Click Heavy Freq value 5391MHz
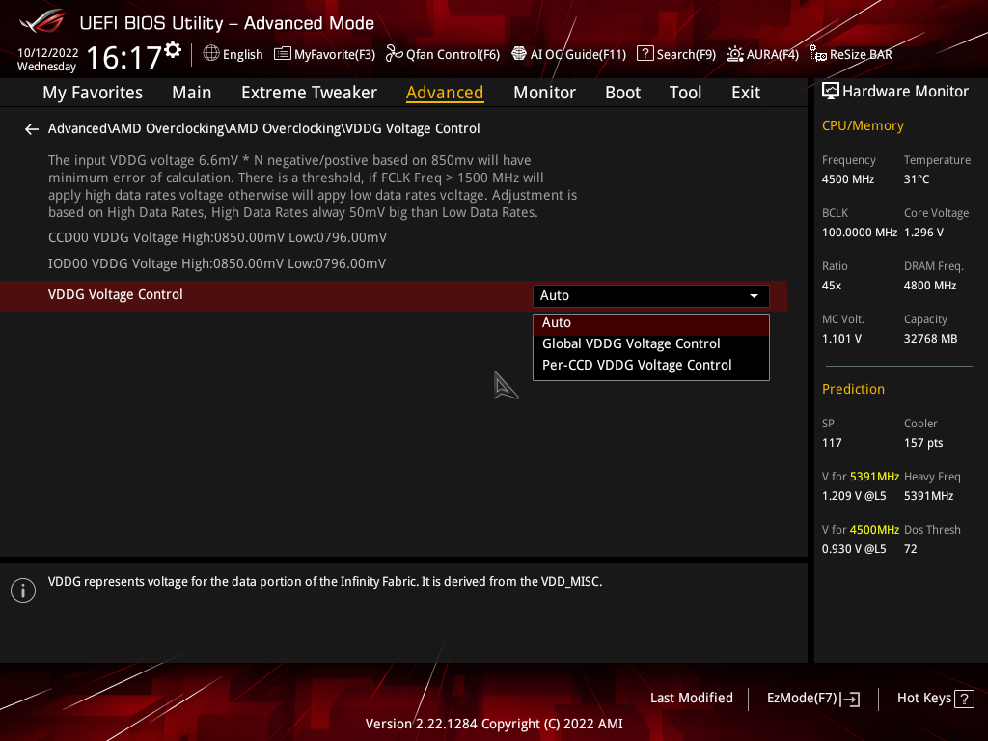 tap(928, 496)
